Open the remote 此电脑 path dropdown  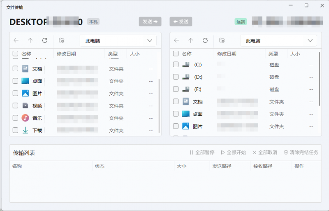(278, 40)
